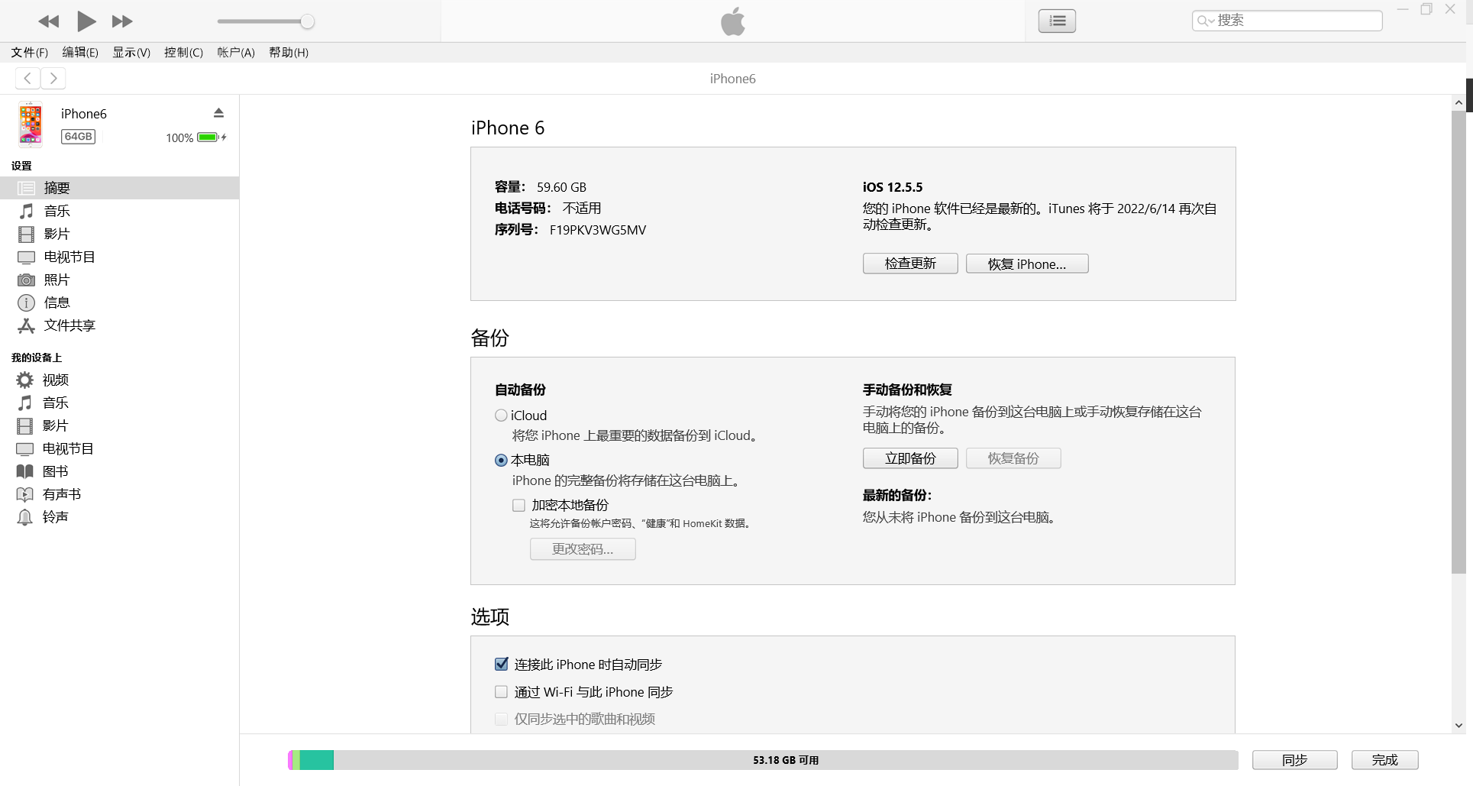Click the Apple logo at top
Screen dimensions: 1473x786
click(733, 21)
